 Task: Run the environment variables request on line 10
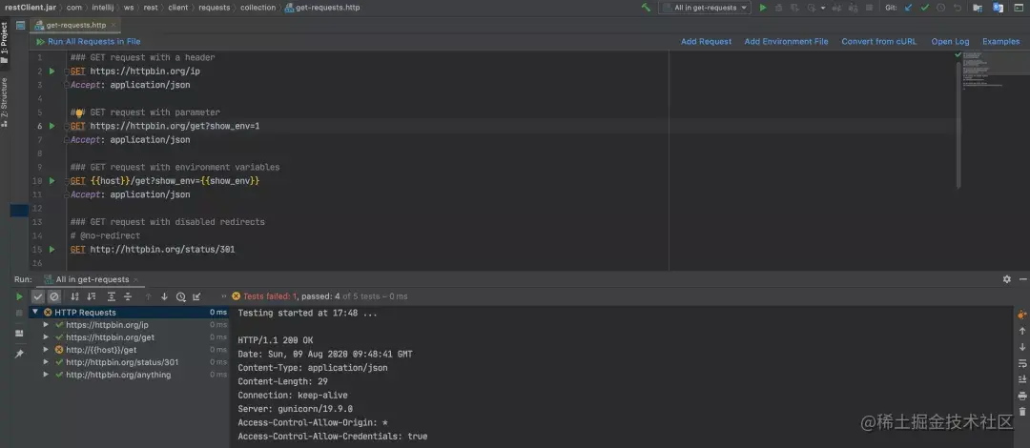coord(51,180)
